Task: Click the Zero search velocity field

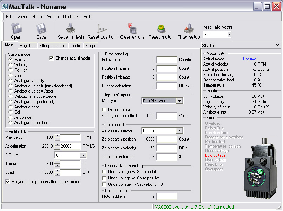Action: [166, 148]
